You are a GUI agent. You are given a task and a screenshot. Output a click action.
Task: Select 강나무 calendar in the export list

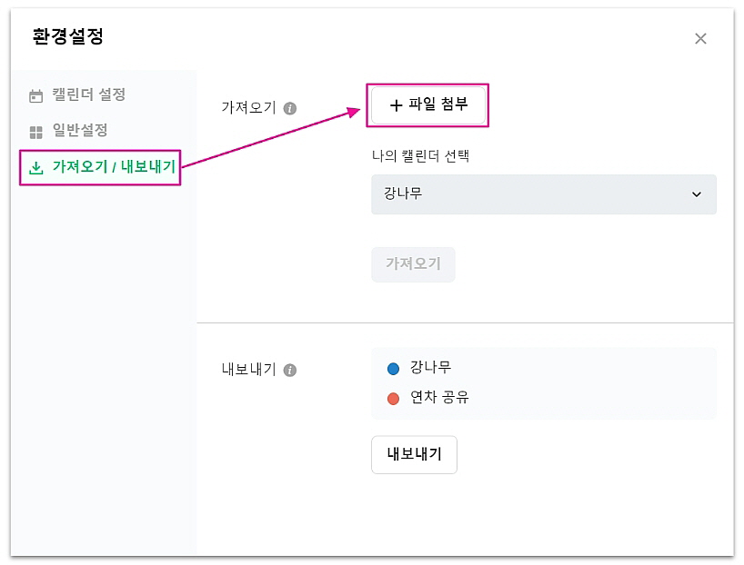pyautogui.click(x=430, y=368)
